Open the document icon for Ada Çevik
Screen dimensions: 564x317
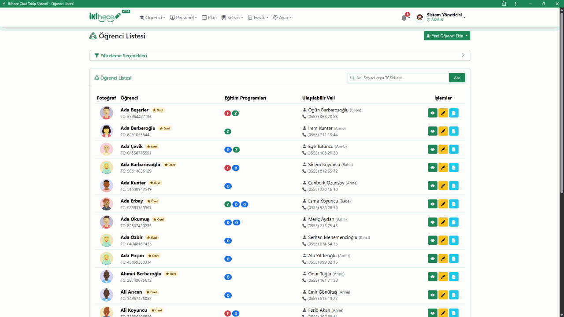coord(454,149)
